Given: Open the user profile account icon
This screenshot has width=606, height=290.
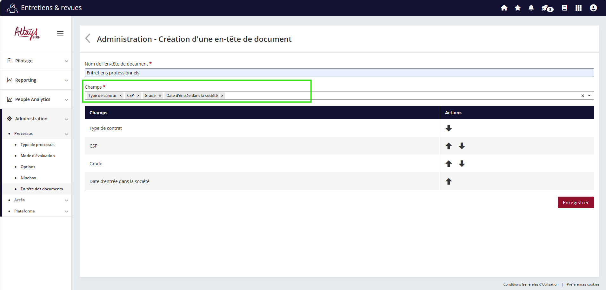Looking at the screenshot, I should (593, 8).
